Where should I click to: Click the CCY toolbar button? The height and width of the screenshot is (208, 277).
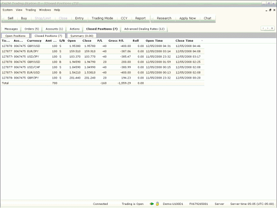pyautogui.click(x=124, y=18)
